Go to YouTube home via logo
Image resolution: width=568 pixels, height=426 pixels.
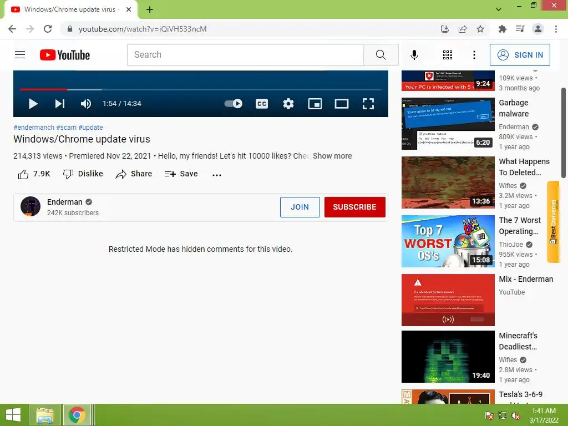click(65, 55)
